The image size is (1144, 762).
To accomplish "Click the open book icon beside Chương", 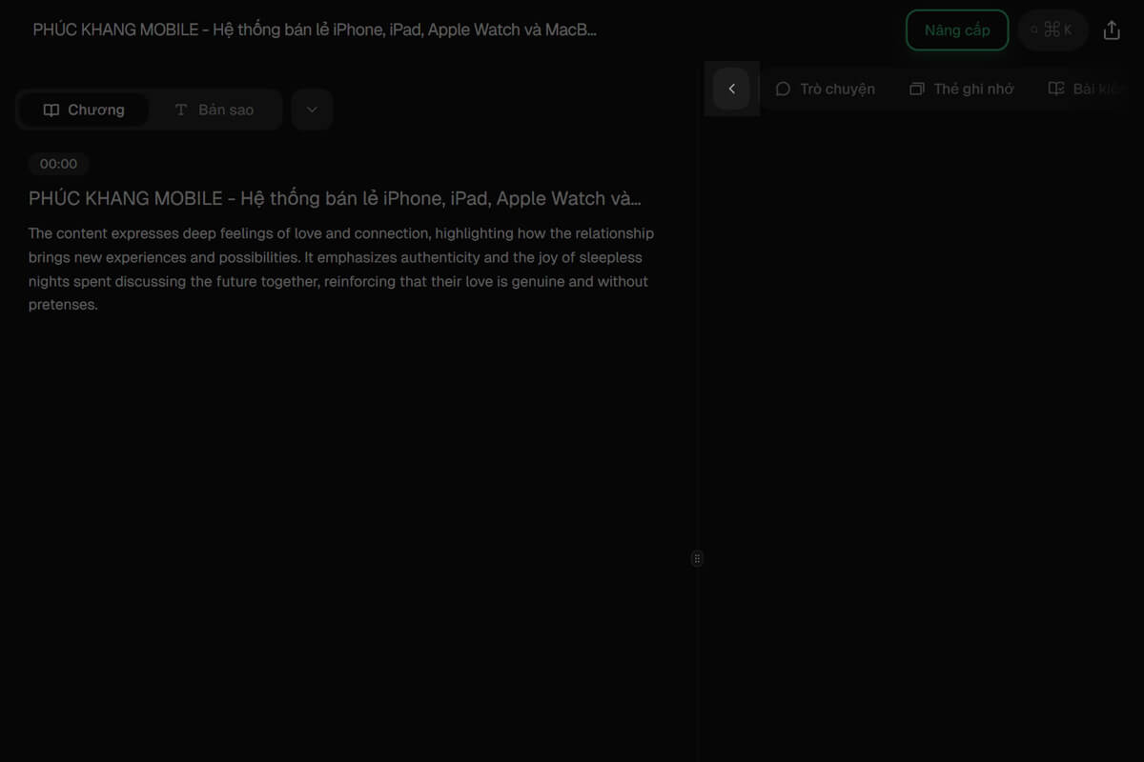I will (x=51, y=110).
